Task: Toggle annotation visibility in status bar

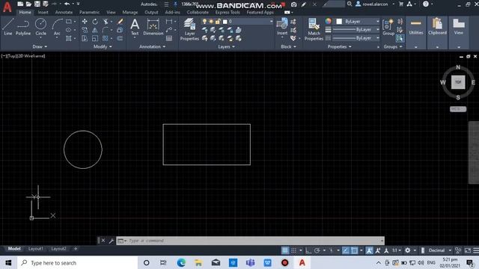Action: (x=369, y=250)
